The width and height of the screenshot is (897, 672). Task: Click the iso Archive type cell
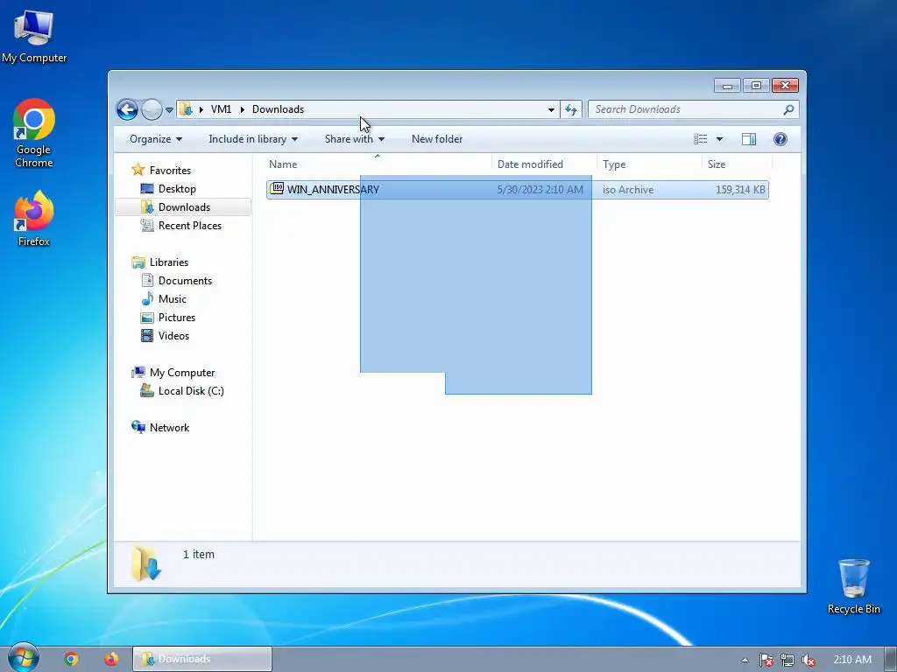(627, 190)
